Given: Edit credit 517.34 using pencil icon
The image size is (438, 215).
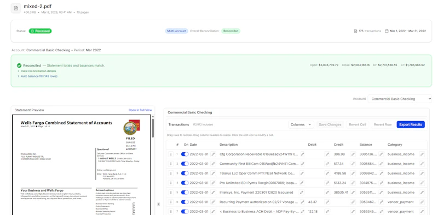Looking at the screenshot, I should [x=353, y=164].
